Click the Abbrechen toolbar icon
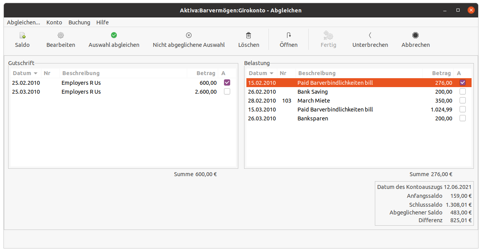The width and height of the screenshot is (482, 252). 415,36
